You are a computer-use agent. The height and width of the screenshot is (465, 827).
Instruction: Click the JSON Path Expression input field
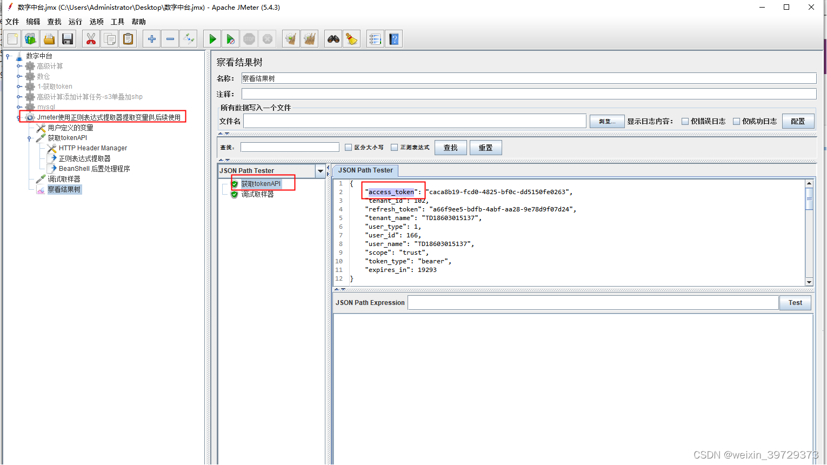593,303
